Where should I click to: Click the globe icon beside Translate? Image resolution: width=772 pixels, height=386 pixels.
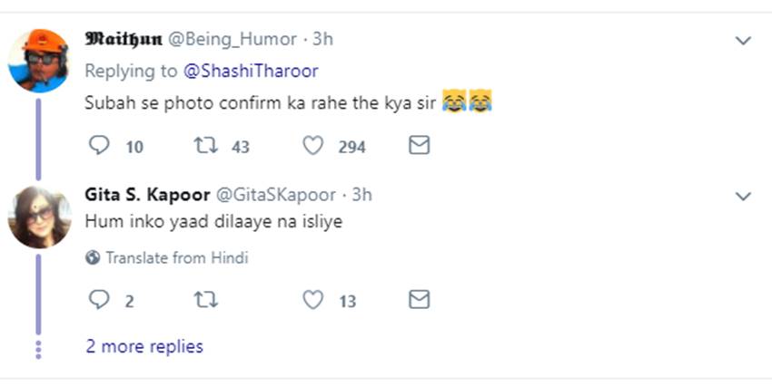[x=93, y=258]
